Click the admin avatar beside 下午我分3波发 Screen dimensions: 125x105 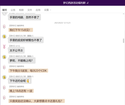pos(4,67)
